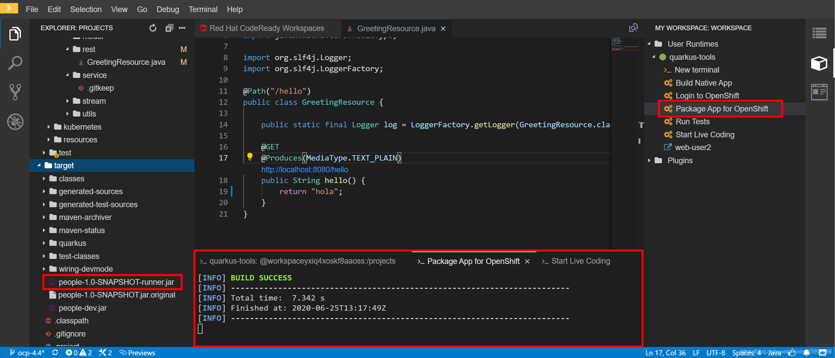Viewport: 835px width, 358px height.
Task: Expand the quarkus folder under target
Action: pos(44,243)
